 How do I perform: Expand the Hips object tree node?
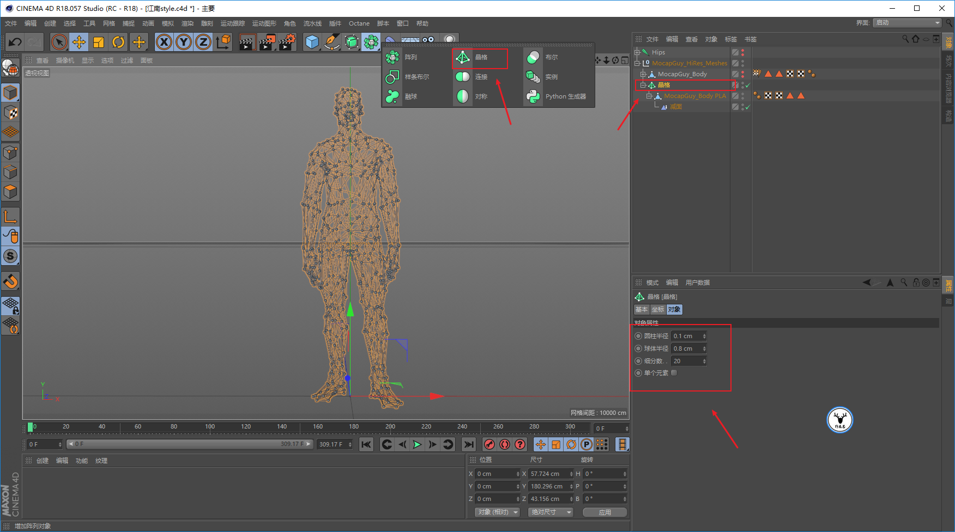click(x=637, y=52)
